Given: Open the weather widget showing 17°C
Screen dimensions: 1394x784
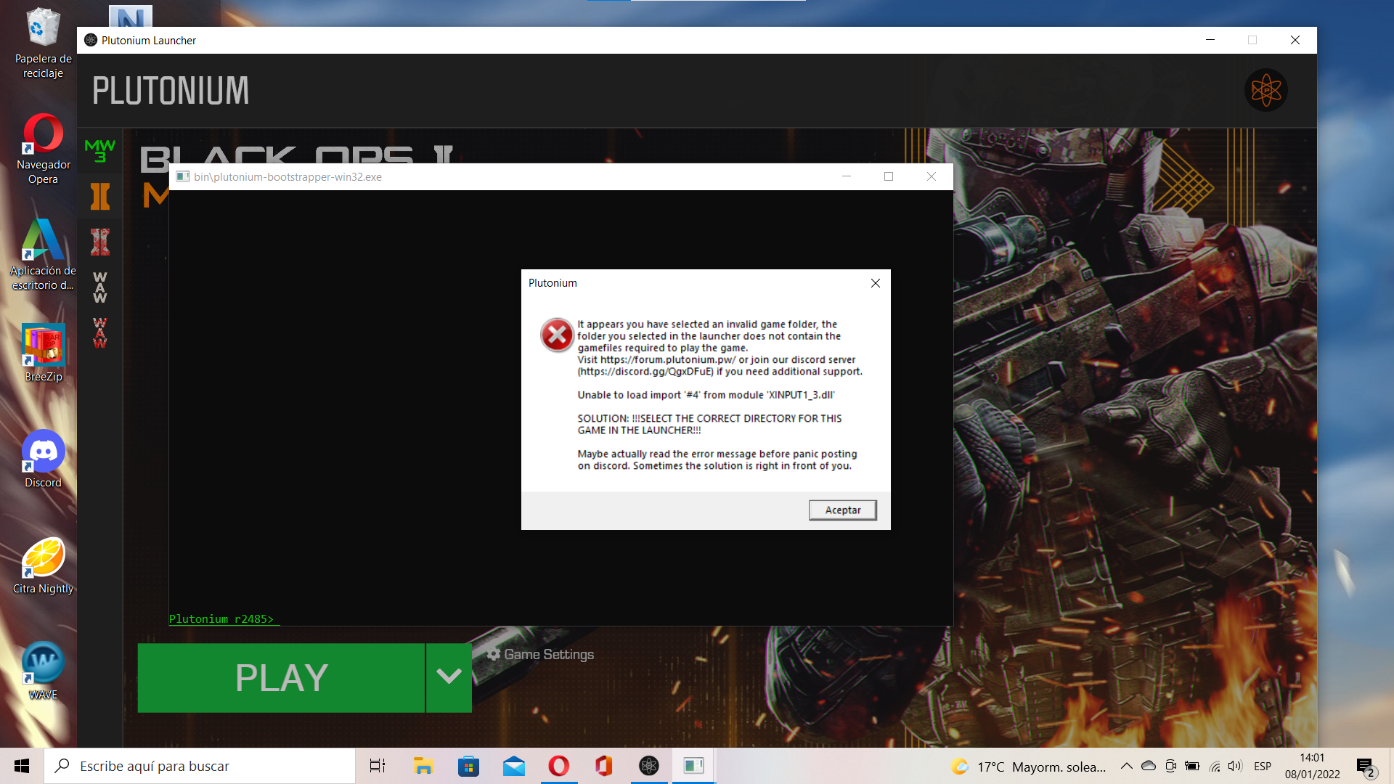Looking at the screenshot, I should [1028, 767].
